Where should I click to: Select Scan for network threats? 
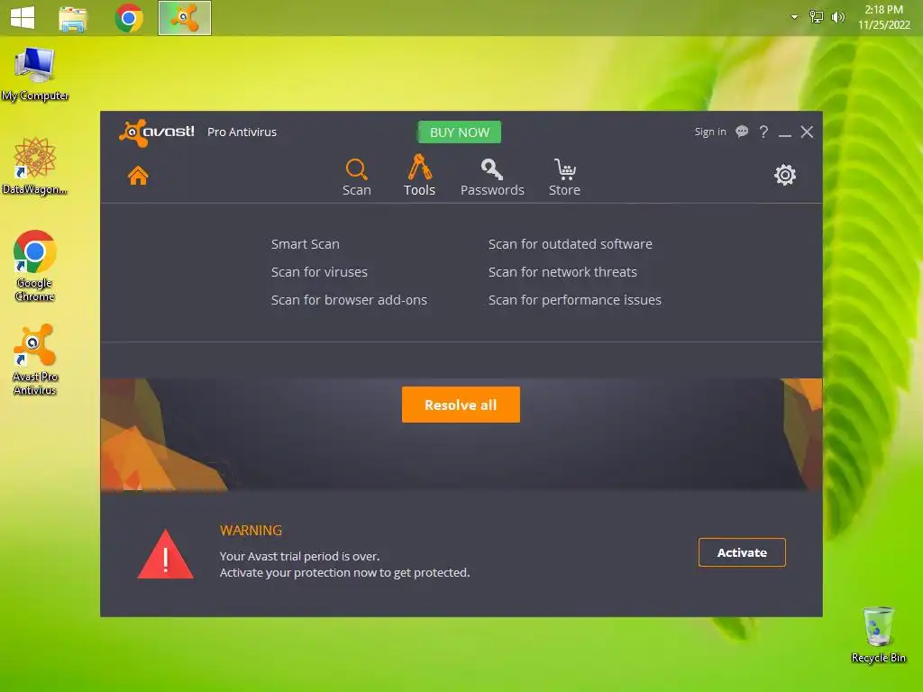tap(562, 272)
